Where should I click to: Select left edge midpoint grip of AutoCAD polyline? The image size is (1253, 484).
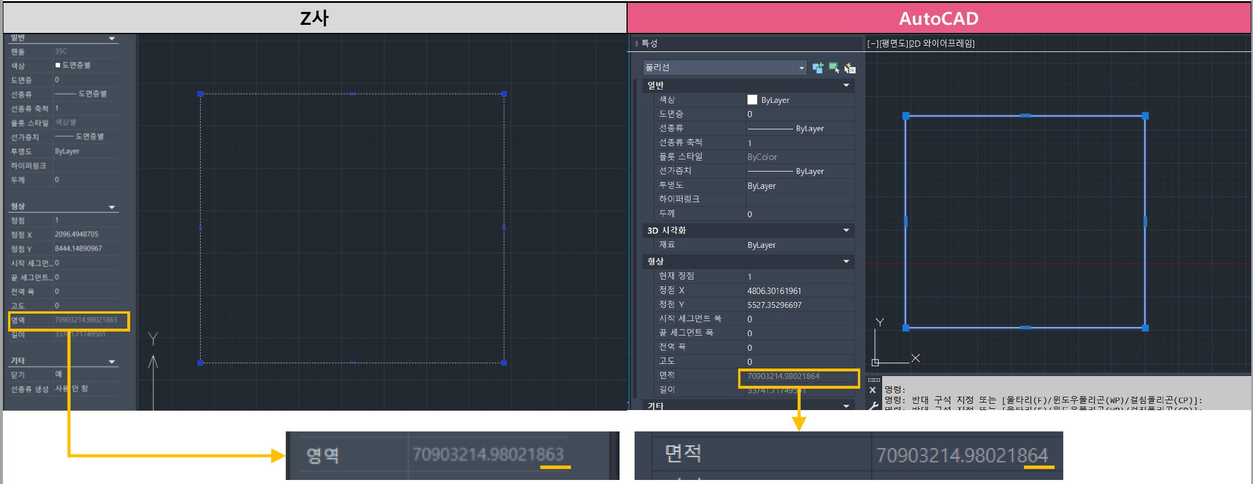tap(906, 222)
